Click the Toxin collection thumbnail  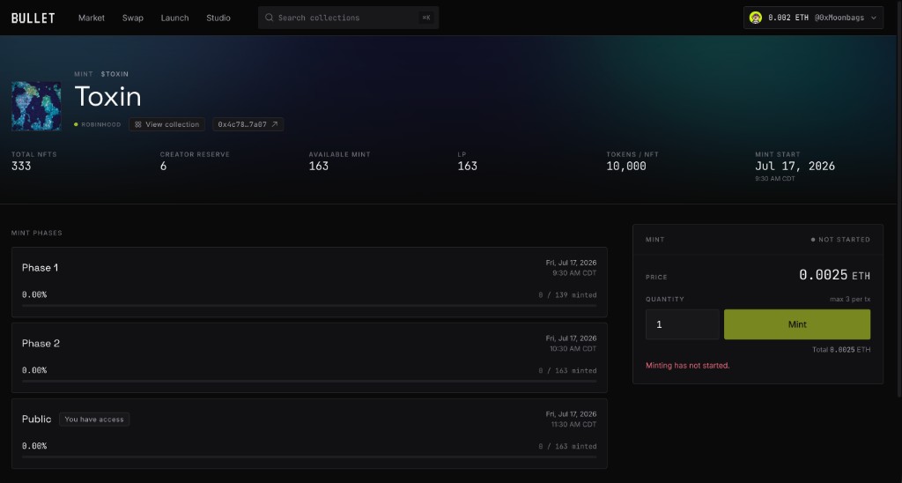click(36, 106)
